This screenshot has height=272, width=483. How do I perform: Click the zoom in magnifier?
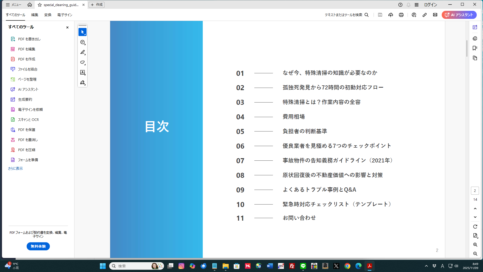[475, 245]
